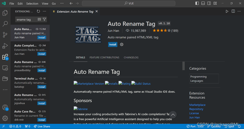244x129 pixels.
Task: Install Terminal Auto extension by batatop
Action: 42,87
